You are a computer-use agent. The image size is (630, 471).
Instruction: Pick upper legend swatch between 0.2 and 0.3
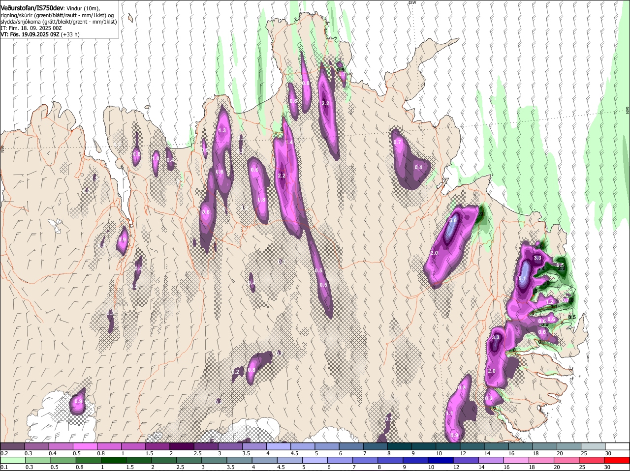click(x=12, y=446)
